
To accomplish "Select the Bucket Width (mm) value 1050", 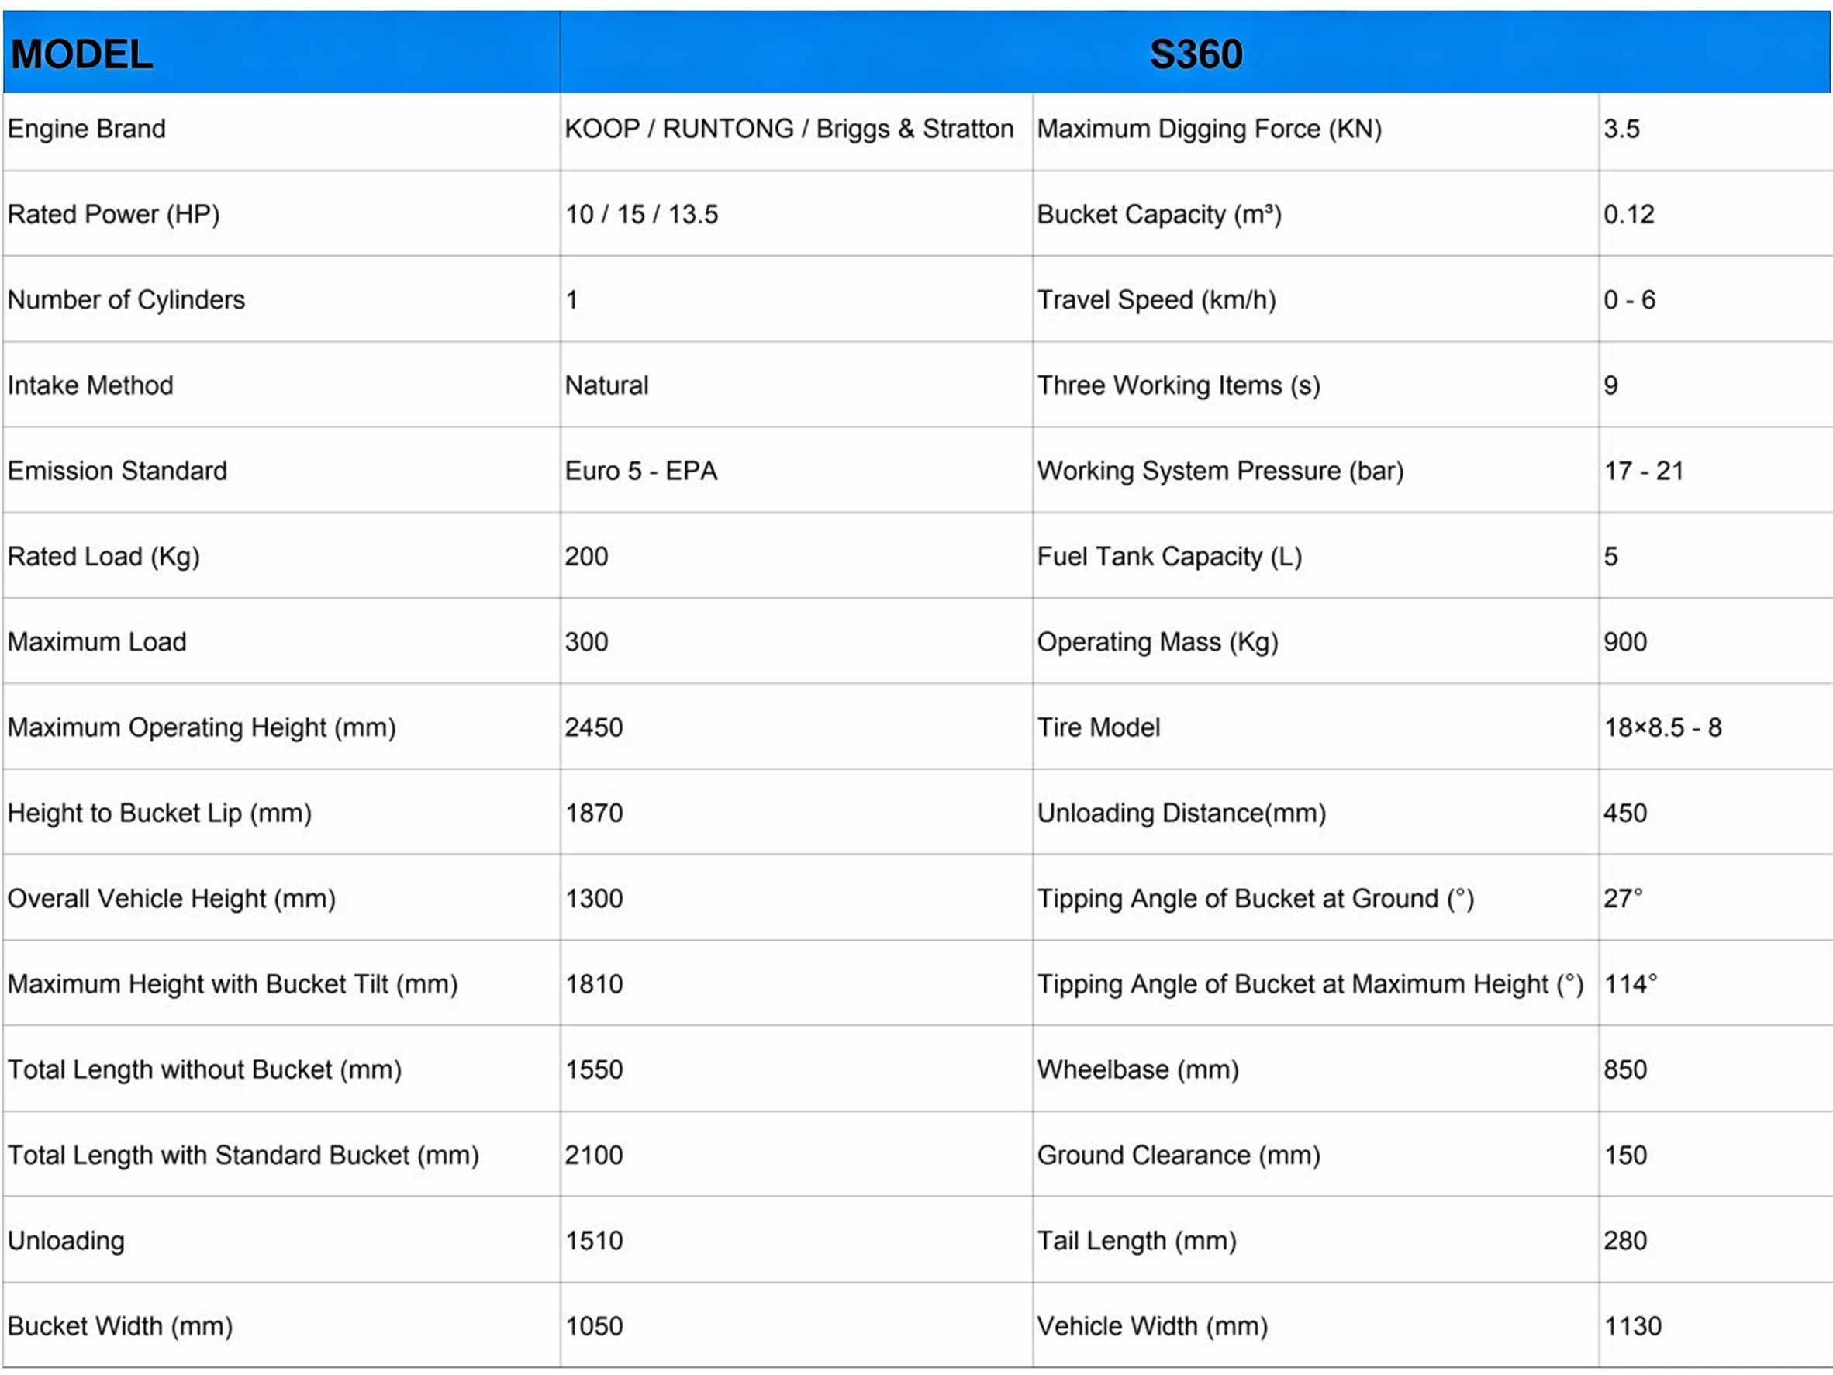I will (593, 1325).
